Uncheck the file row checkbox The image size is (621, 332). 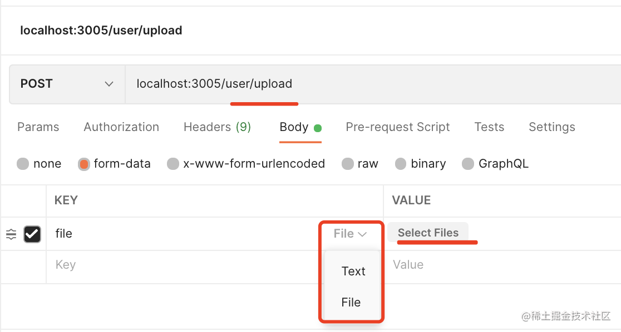32,234
